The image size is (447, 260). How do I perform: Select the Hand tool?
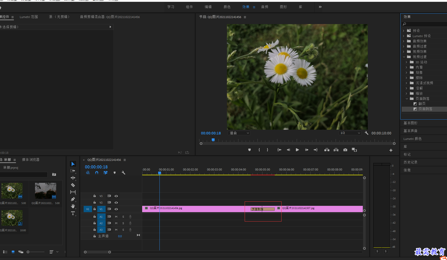click(x=73, y=206)
